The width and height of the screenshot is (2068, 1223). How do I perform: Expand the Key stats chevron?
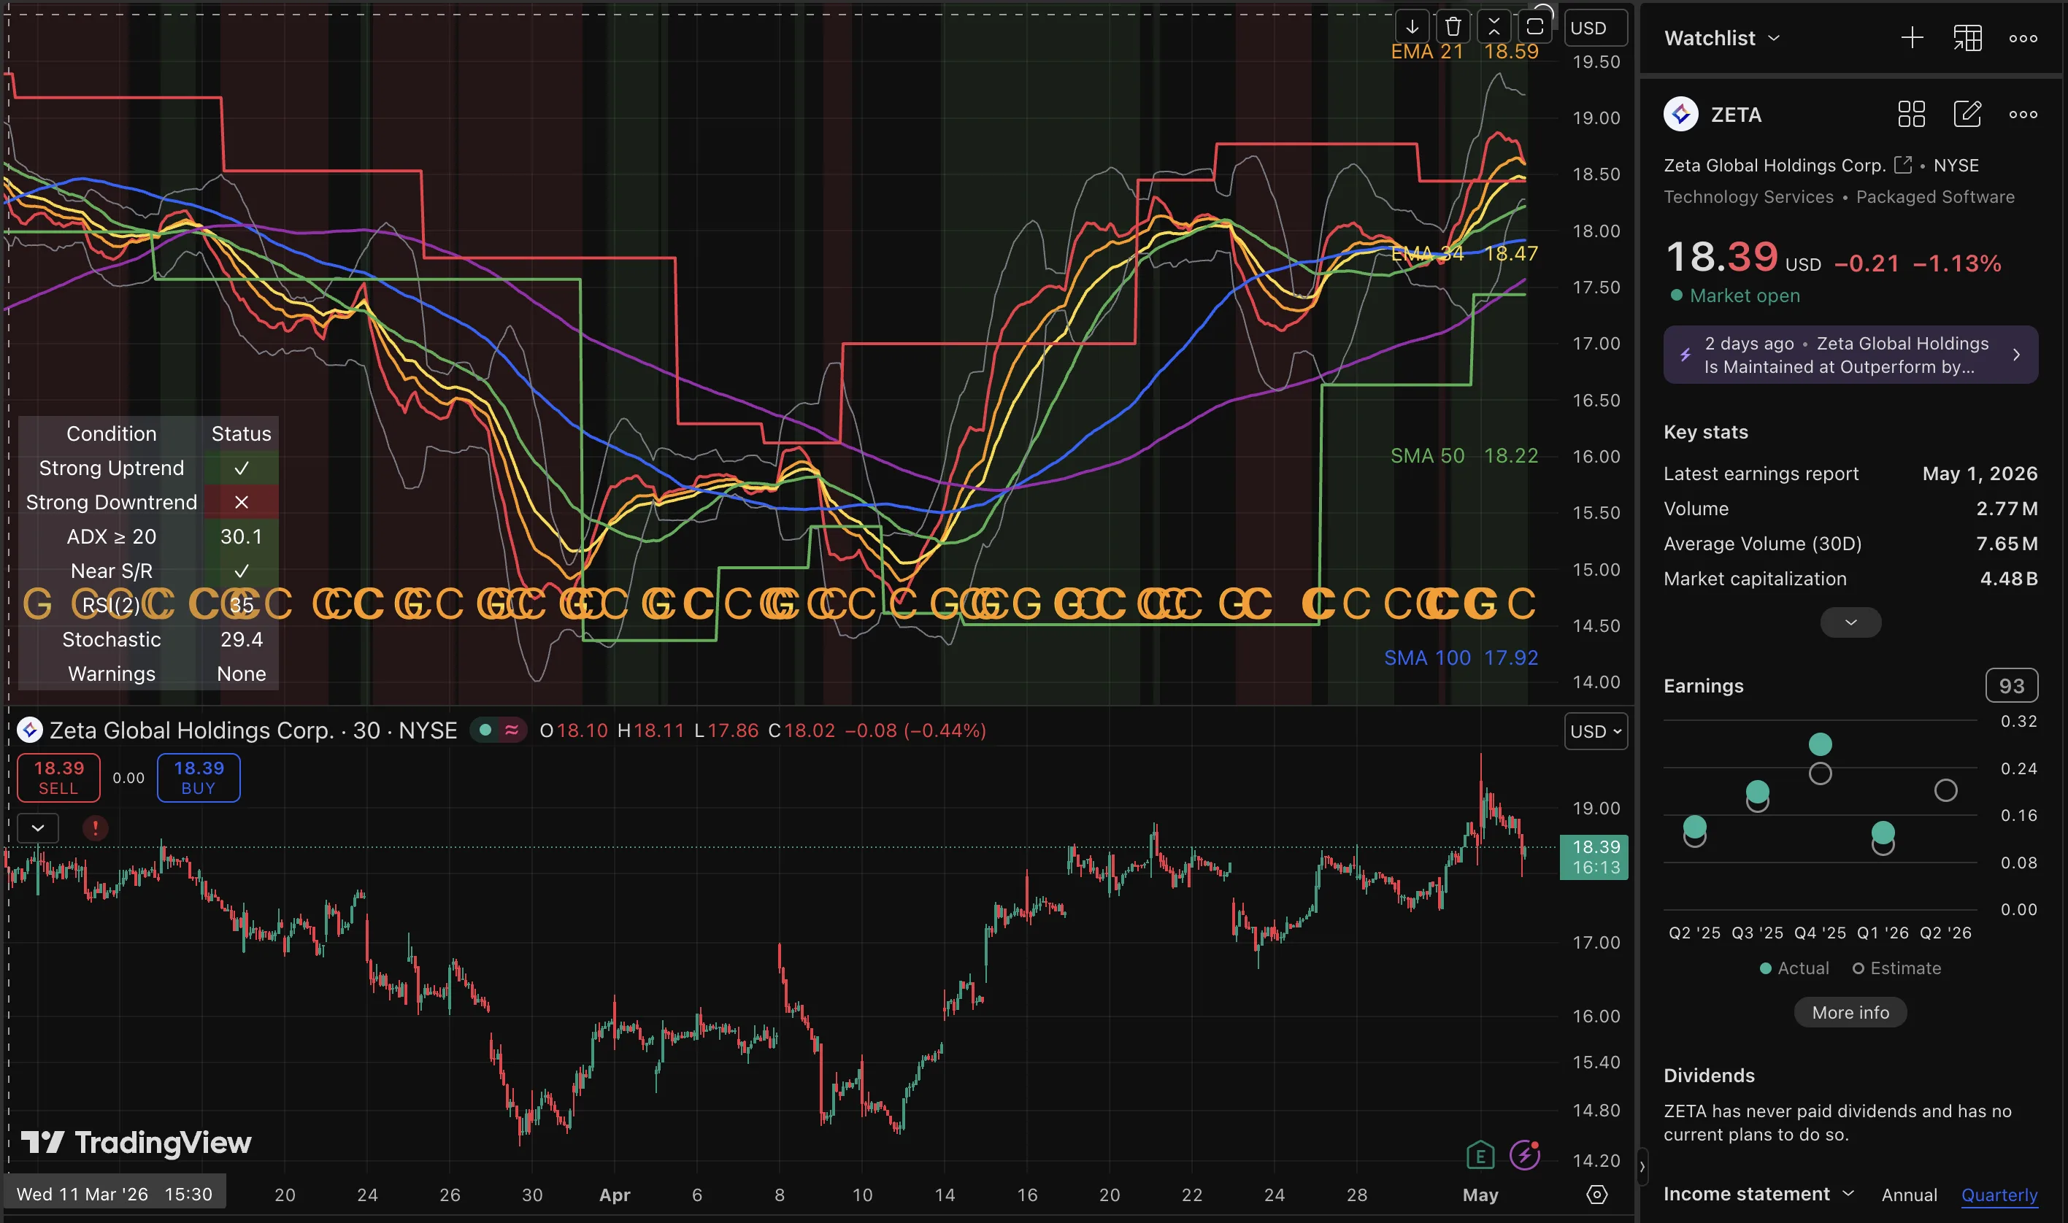click(x=1850, y=622)
